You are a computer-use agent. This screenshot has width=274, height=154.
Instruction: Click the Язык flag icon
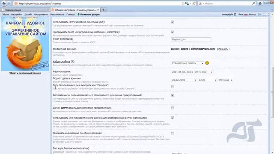tap(246, 15)
